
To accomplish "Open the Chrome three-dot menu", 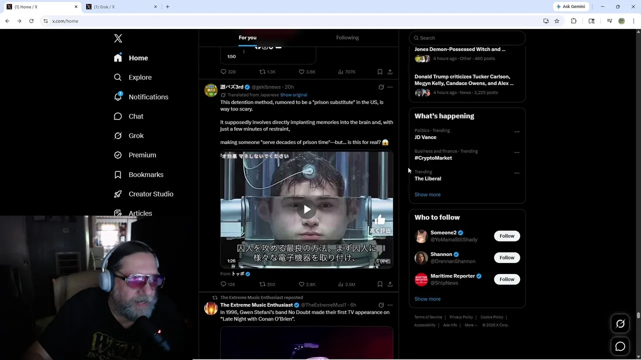I will [634, 21].
